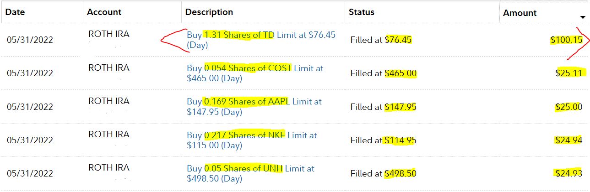Screen dimensions: 590x192
Task: Select the $24.93 amount for UNH
Action: tap(568, 173)
